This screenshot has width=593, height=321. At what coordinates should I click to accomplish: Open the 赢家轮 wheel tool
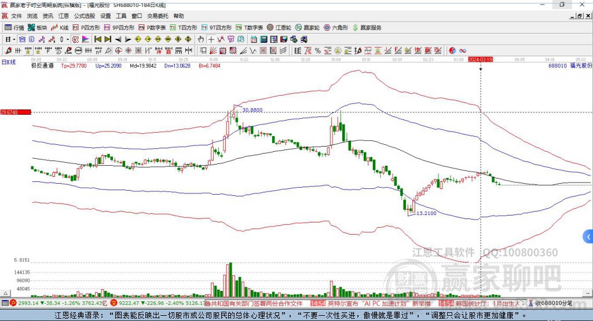308,28
